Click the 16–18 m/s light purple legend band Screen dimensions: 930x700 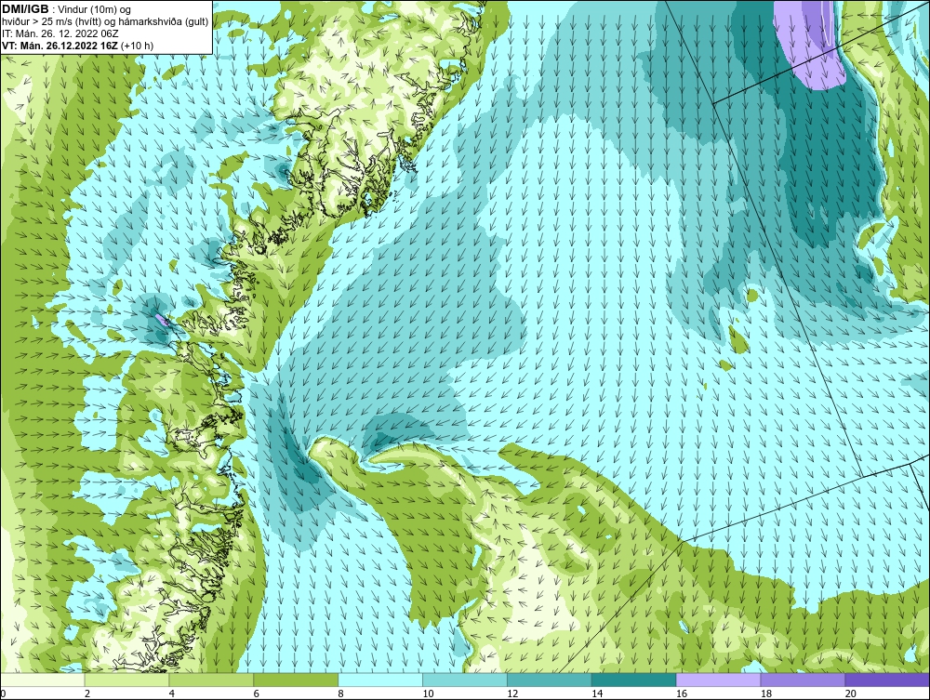(718, 680)
